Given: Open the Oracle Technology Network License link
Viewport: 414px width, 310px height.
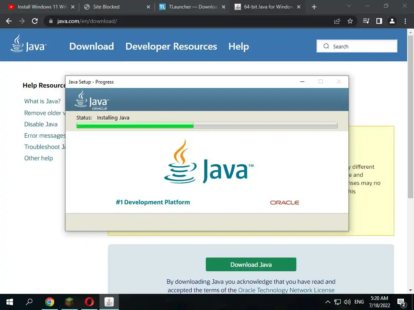Looking at the screenshot, I should pyautogui.click(x=286, y=290).
